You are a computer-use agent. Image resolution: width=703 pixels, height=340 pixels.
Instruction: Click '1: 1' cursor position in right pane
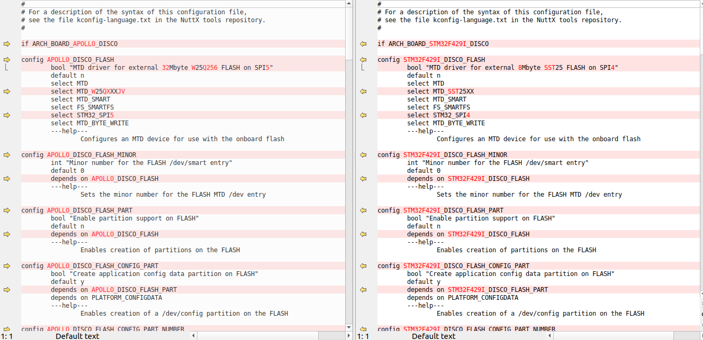pyautogui.click(x=364, y=336)
